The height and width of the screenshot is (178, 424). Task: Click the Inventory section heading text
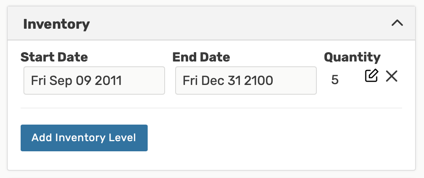tap(56, 24)
